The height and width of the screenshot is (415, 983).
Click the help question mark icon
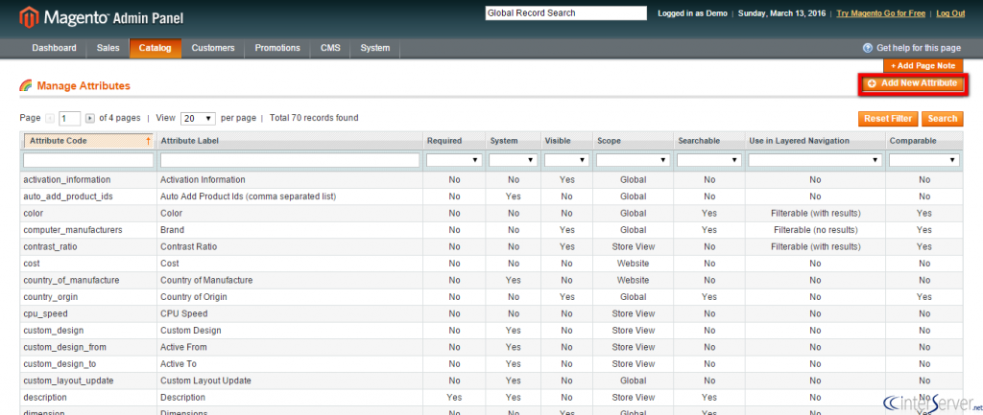[868, 48]
